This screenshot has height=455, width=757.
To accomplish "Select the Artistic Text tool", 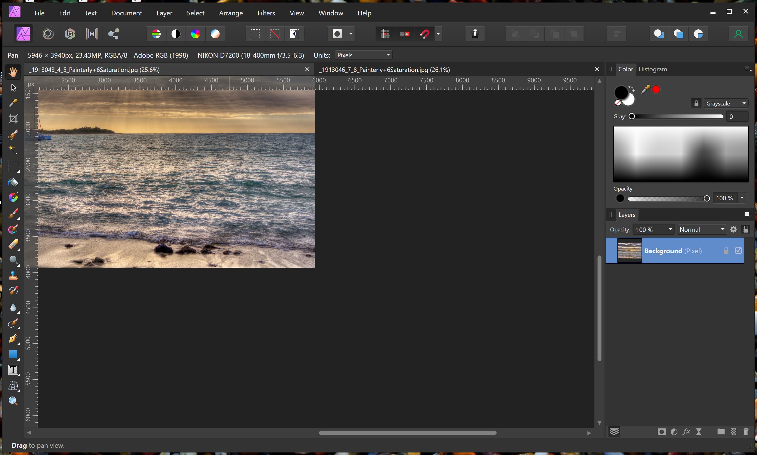I will pyautogui.click(x=13, y=370).
